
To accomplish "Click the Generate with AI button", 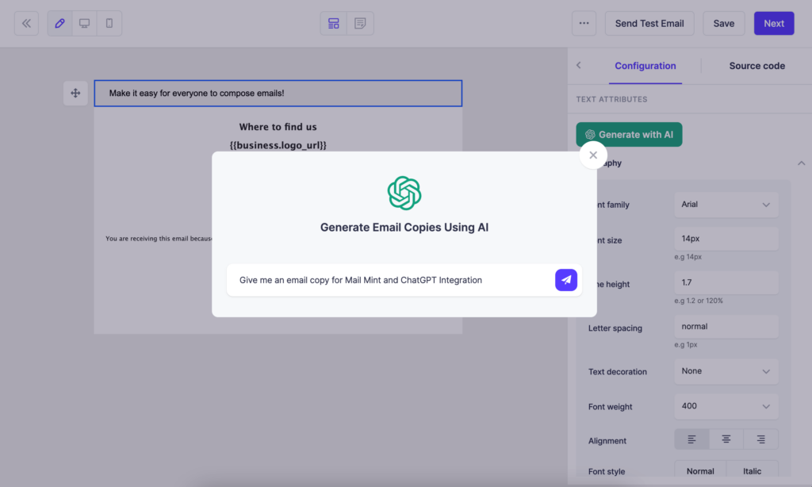I will click(x=629, y=135).
